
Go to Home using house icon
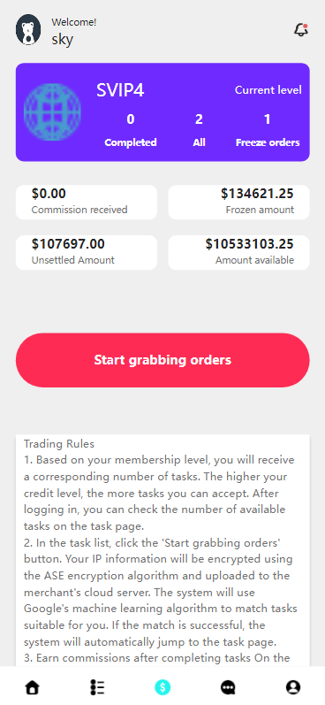pos(33,687)
